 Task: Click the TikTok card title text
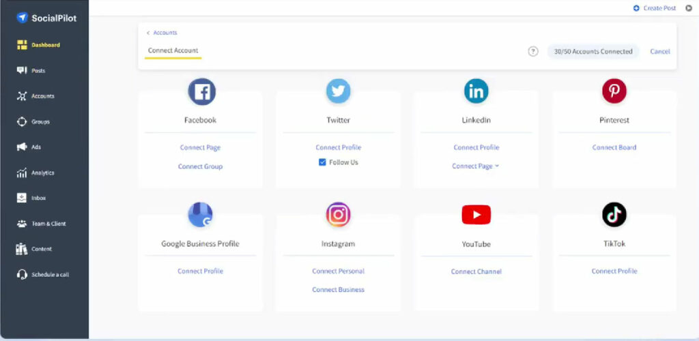(x=614, y=244)
